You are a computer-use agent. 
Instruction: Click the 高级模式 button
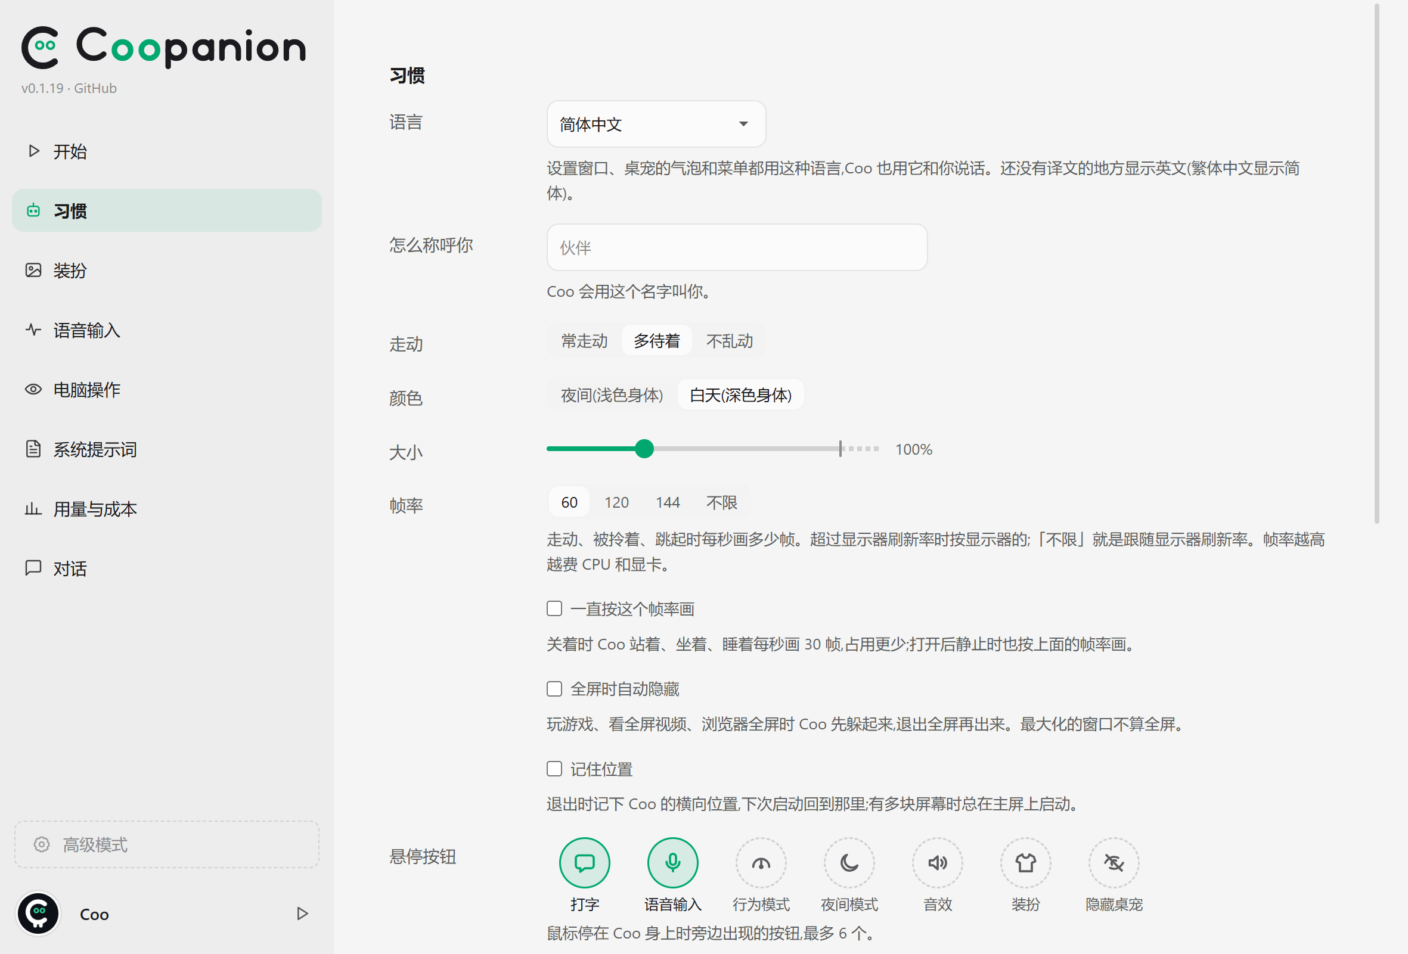(x=166, y=844)
